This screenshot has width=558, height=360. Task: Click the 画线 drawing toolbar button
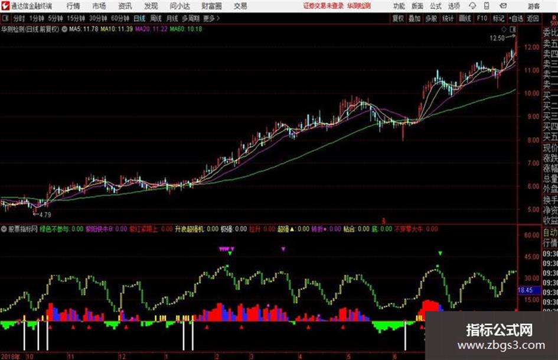(x=465, y=18)
